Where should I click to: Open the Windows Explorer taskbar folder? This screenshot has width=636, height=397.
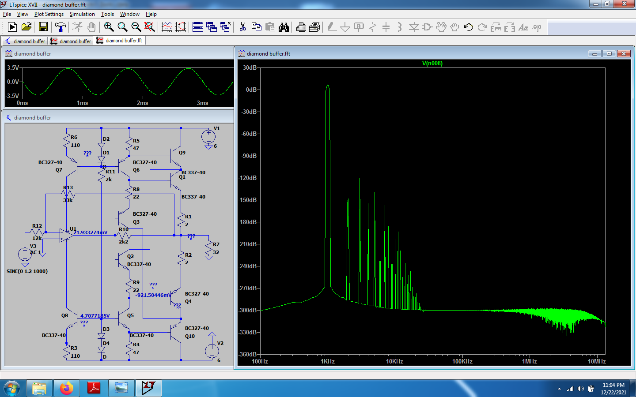pos(39,388)
